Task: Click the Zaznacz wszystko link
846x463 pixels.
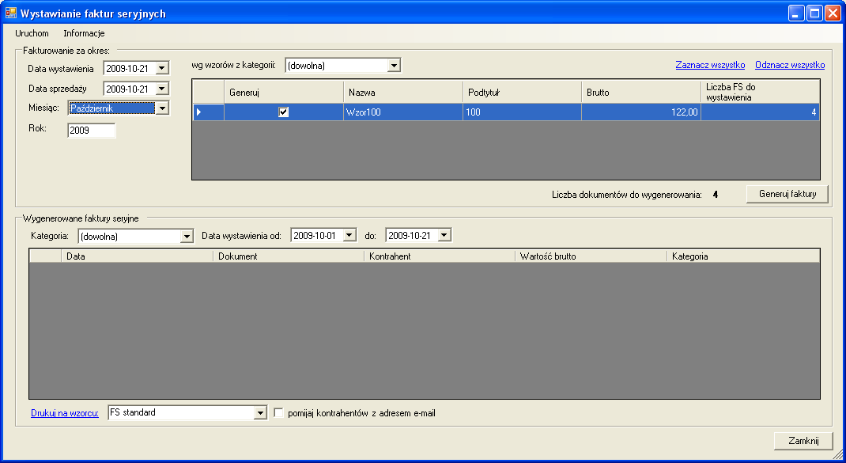Action: pyautogui.click(x=710, y=65)
